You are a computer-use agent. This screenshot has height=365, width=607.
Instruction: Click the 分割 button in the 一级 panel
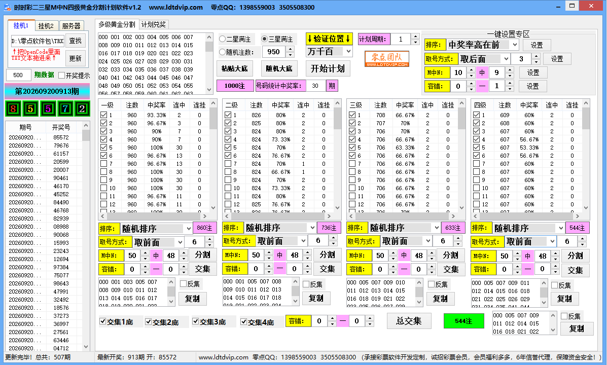(x=202, y=254)
